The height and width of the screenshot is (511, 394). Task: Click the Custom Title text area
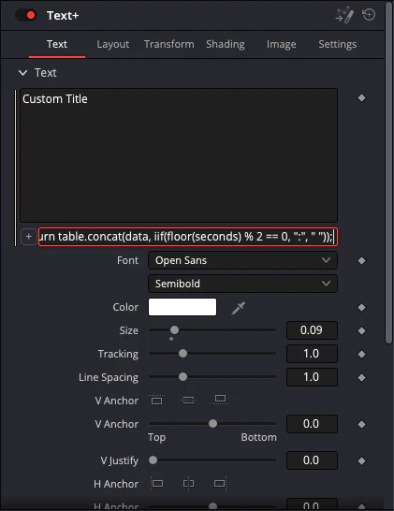179,155
